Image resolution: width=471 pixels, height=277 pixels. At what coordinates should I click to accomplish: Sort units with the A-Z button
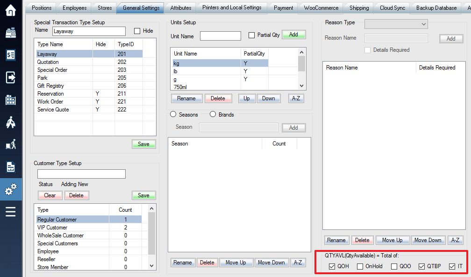[x=296, y=98]
